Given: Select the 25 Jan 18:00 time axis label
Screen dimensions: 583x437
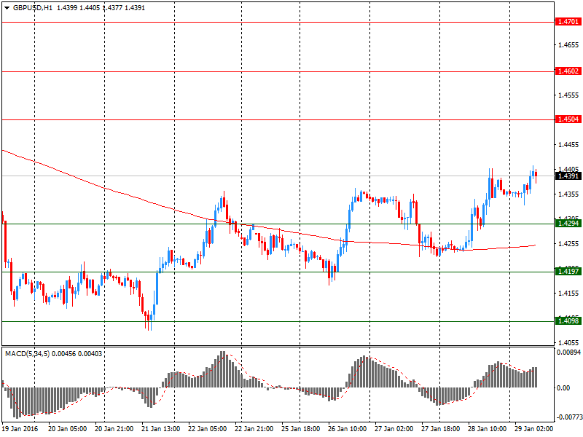Looking at the screenshot, I should [301, 429].
